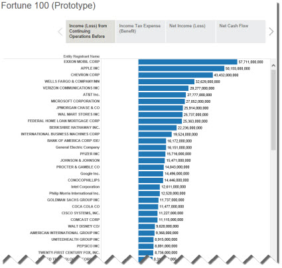Image resolution: width=282 pixels, height=268 pixels.
Task: Click Philip Morris International Inc. label
Action: click(x=74, y=193)
